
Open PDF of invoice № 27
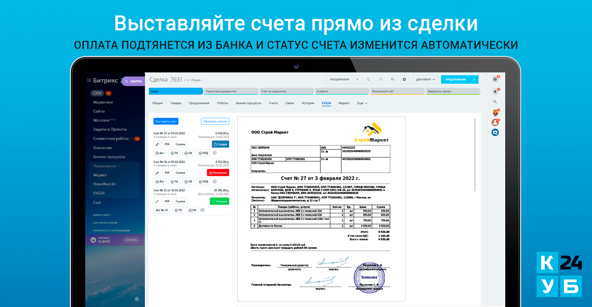point(167,144)
